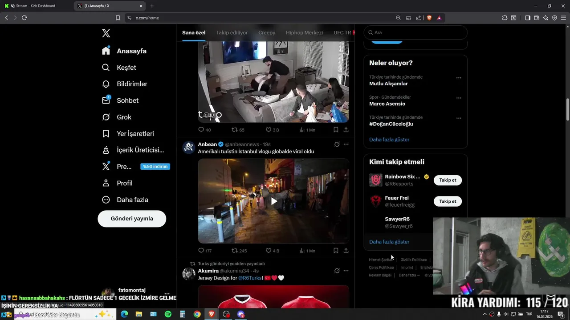Click Daha fazla göster under trends

click(x=389, y=140)
